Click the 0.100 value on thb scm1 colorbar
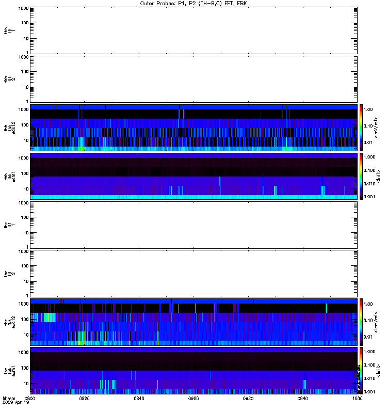This screenshot has width=387, height=413. click(x=369, y=170)
